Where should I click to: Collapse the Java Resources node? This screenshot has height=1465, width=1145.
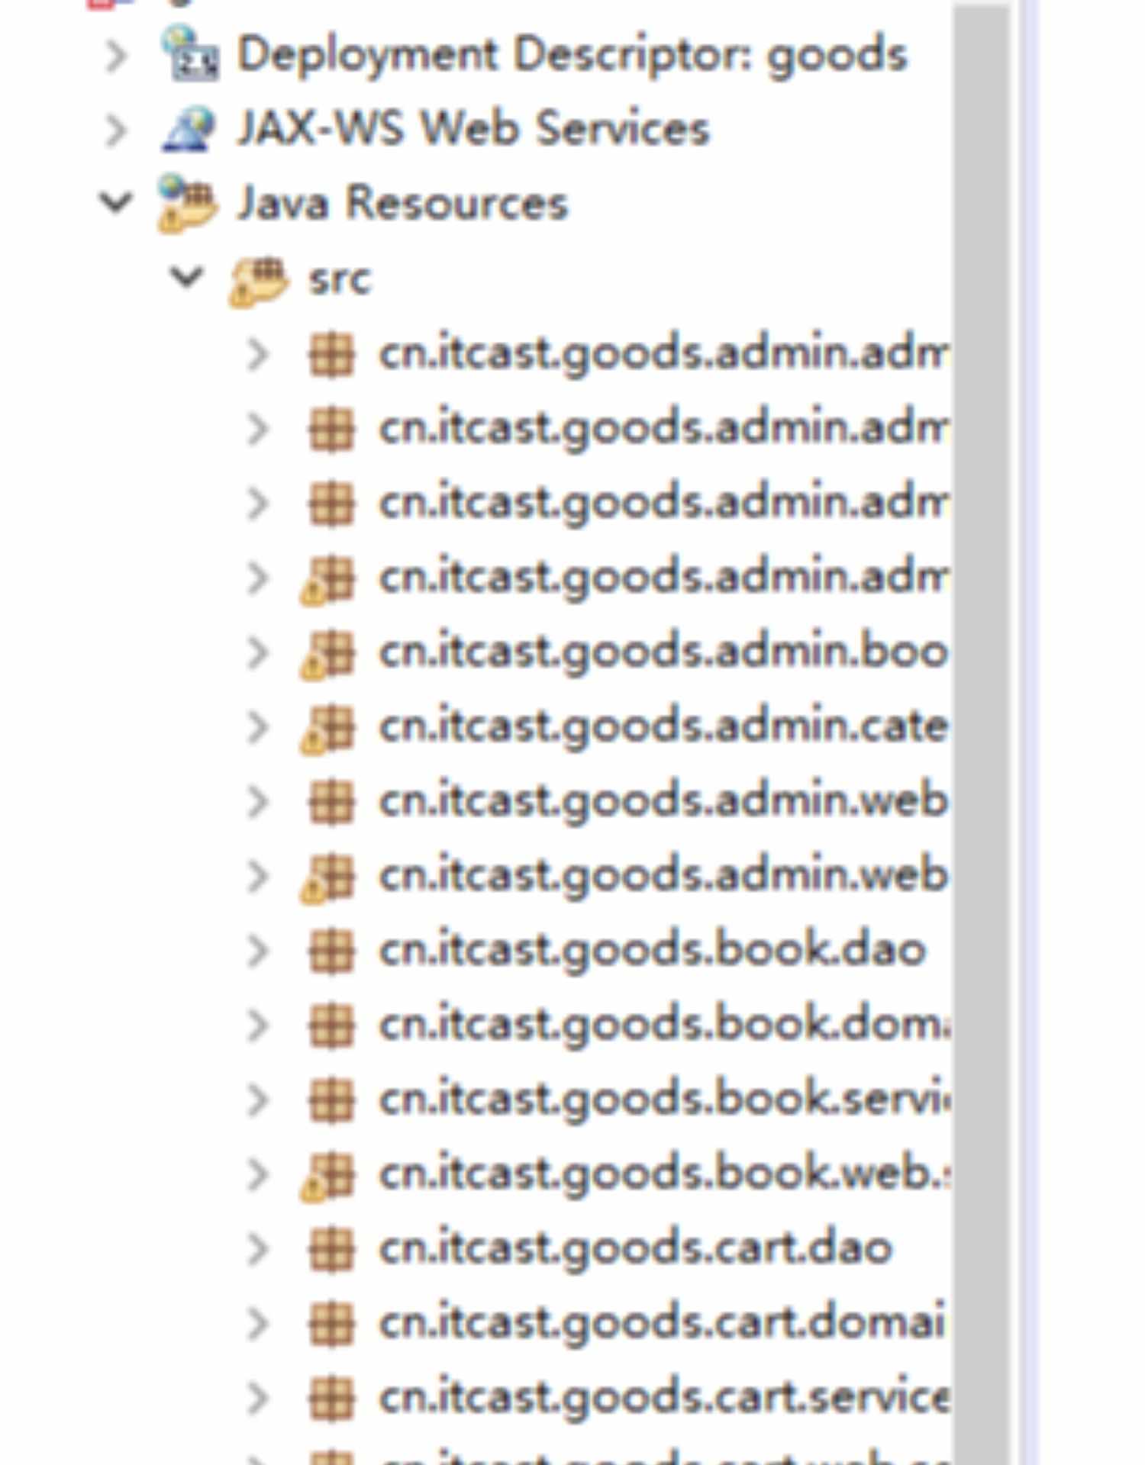(116, 203)
